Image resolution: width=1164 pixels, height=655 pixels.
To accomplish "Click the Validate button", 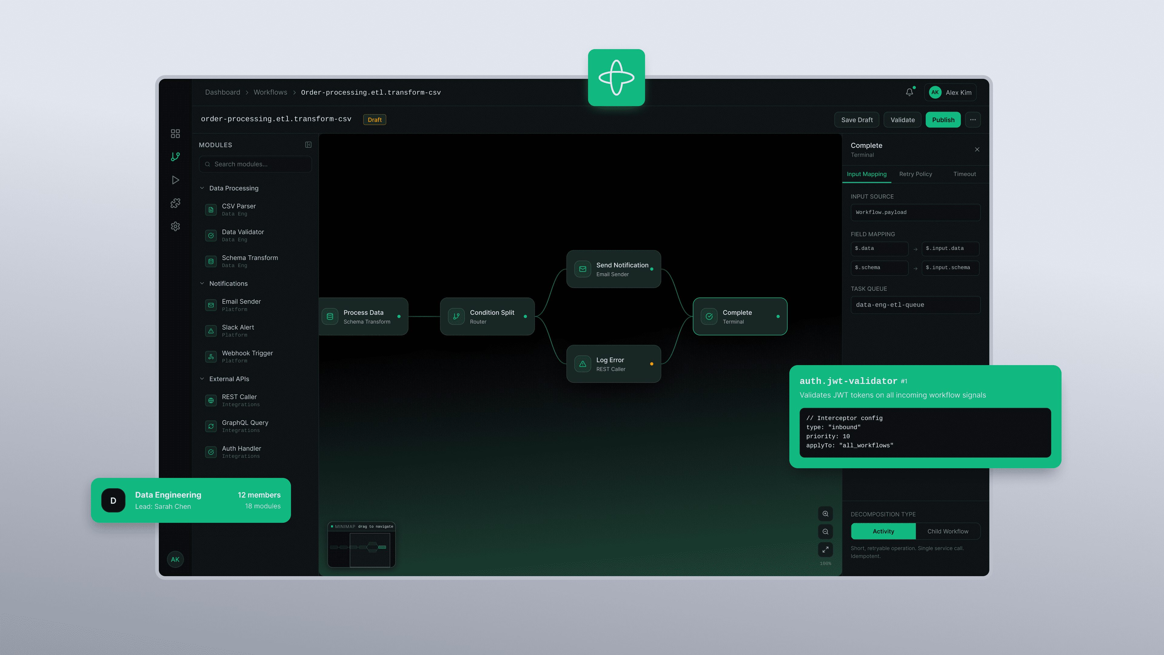I will [x=902, y=120].
